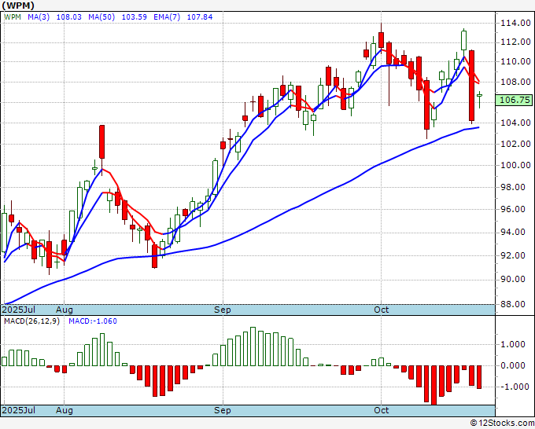The image size is (535, 429).
Task: Click the last green candle near 106.75
Action: click(479, 96)
